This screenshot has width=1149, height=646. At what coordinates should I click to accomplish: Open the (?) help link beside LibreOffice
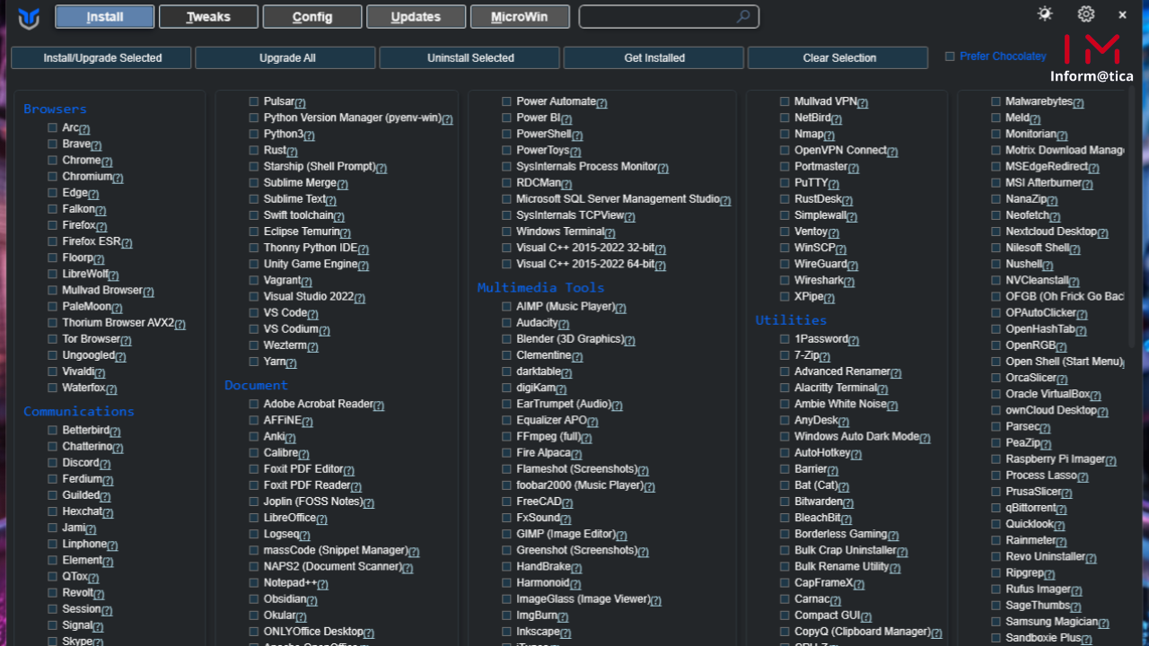(x=321, y=519)
